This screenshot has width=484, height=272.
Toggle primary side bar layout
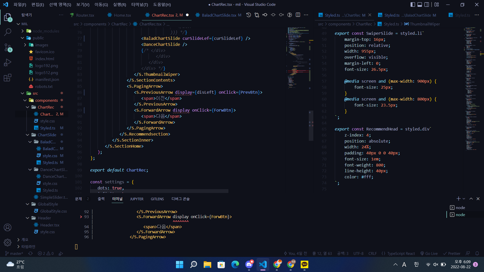[x=413, y=5]
